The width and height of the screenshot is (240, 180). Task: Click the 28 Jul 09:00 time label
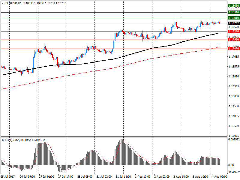[x=85, y=177]
